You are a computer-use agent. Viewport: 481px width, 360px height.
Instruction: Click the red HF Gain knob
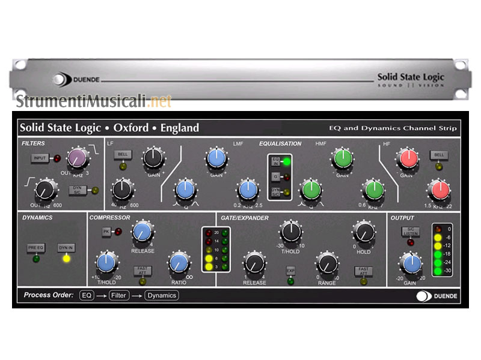click(406, 159)
